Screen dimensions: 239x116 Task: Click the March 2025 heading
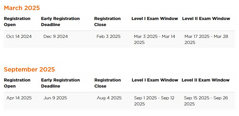22,8
